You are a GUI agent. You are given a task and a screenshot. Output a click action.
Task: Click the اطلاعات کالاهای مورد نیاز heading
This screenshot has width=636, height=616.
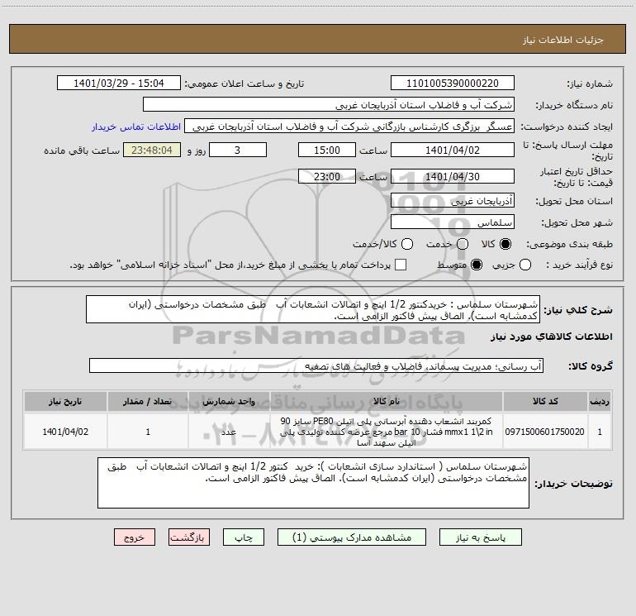(552, 337)
